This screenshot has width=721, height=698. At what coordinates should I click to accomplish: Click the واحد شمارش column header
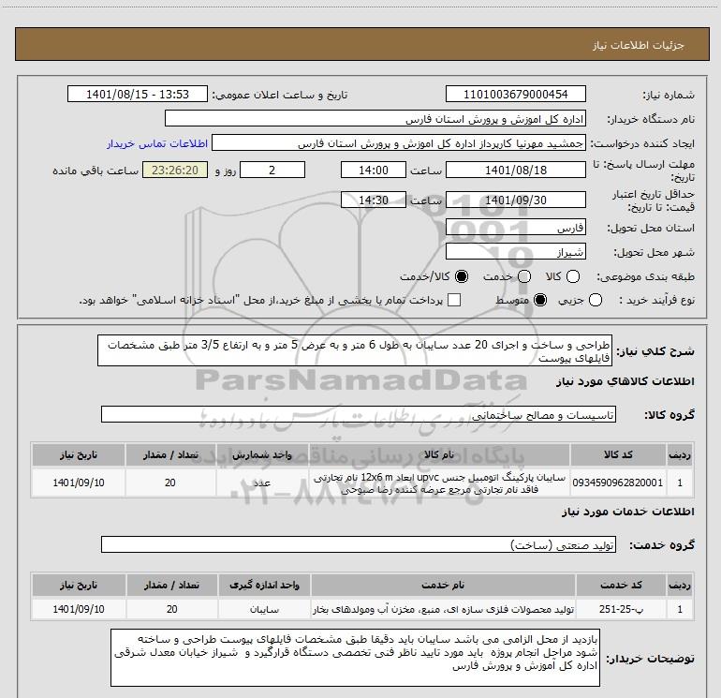pos(261,454)
